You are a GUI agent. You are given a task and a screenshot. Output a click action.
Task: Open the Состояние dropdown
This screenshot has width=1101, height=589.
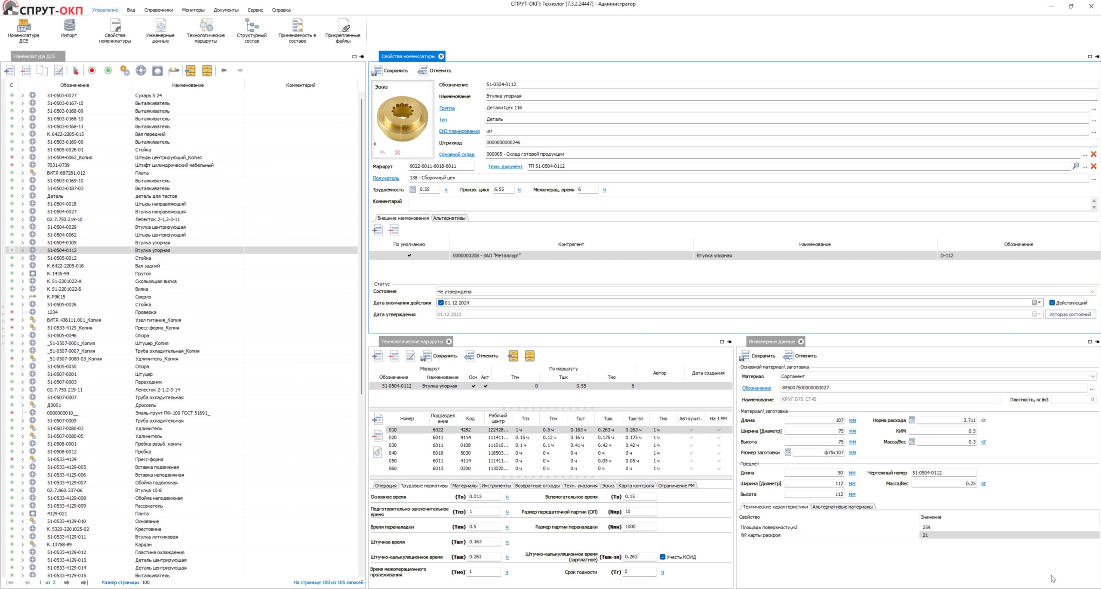click(x=1092, y=291)
